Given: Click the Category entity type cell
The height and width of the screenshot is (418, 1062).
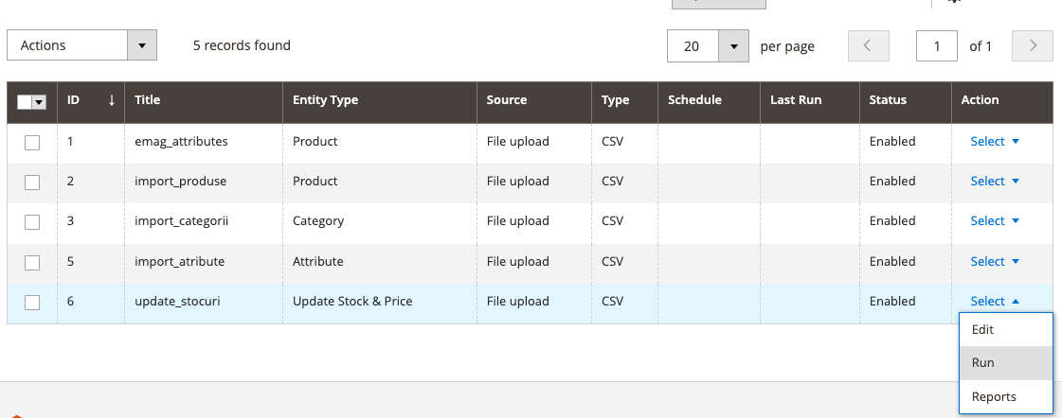Looking at the screenshot, I should [379, 222].
